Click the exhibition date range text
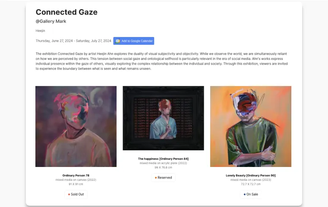Image resolution: width=328 pixels, height=207 pixels. pyautogui.click(x=73, y=41)
